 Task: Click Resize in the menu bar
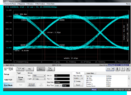[128, 4]
